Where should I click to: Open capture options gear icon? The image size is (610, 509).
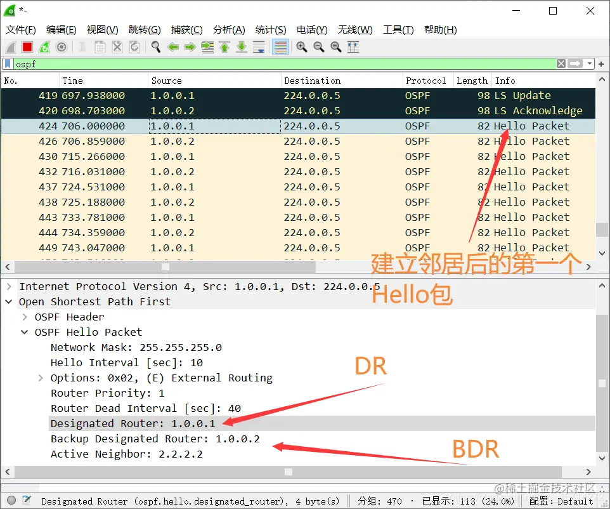pos(62,47)
